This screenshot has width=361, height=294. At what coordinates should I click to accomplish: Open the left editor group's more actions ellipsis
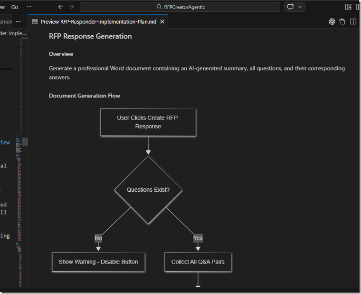[18, 22]
